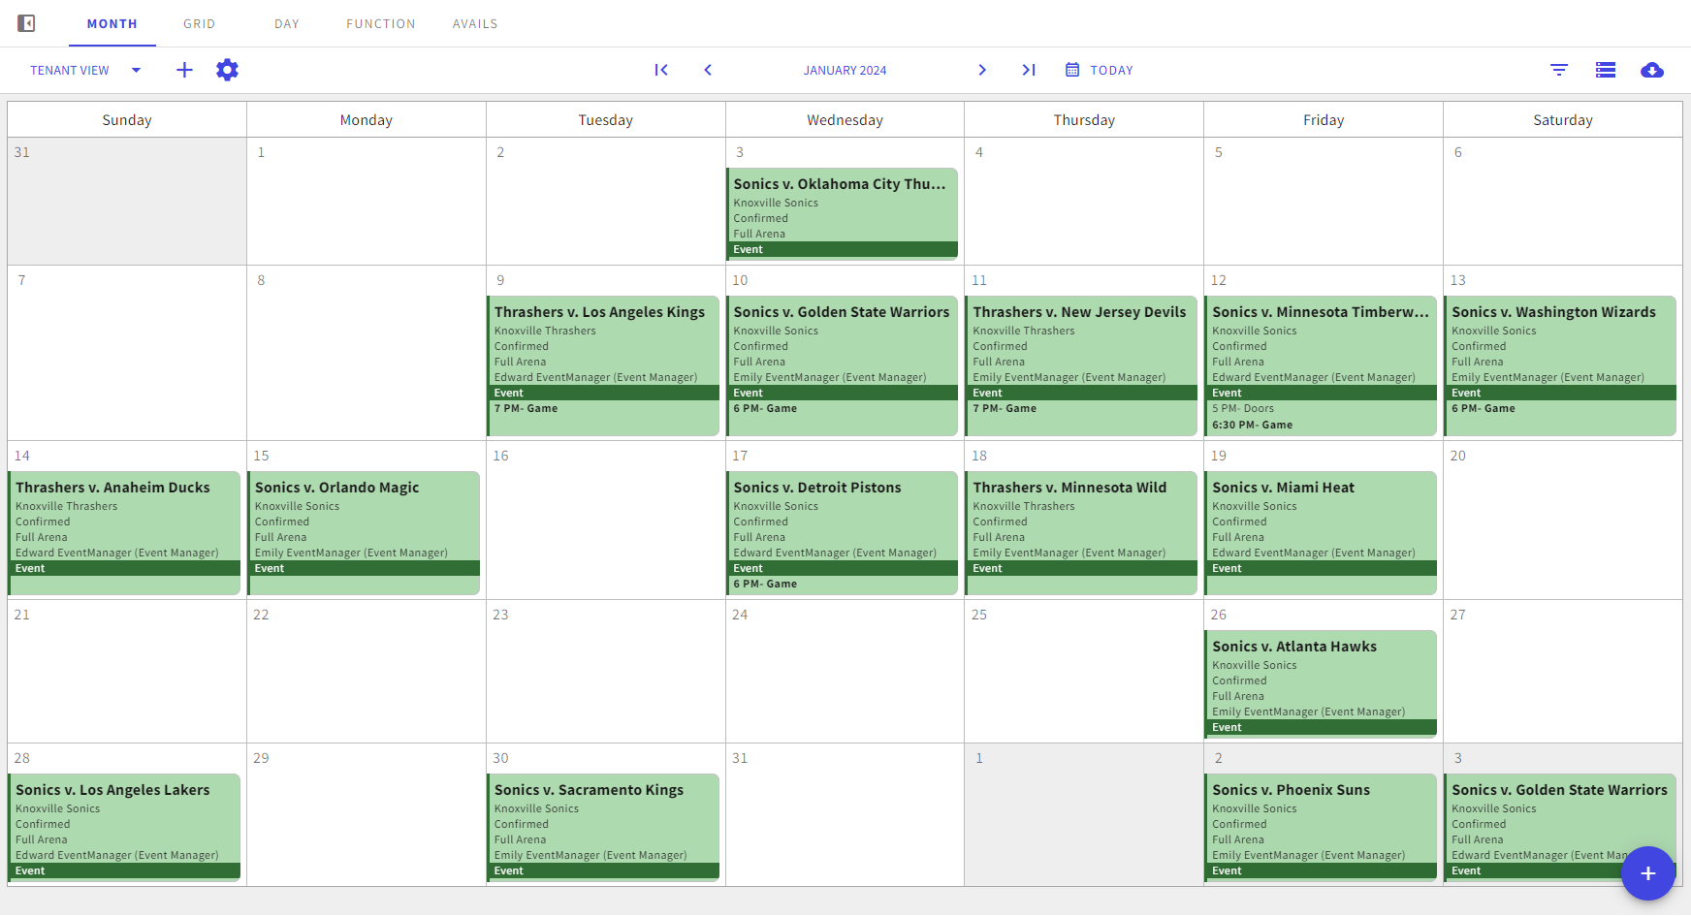Open the Function tab

(x=381, y=23)
